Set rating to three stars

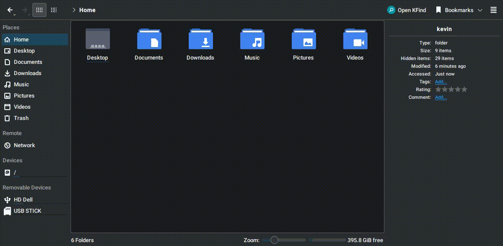(451, 90)
